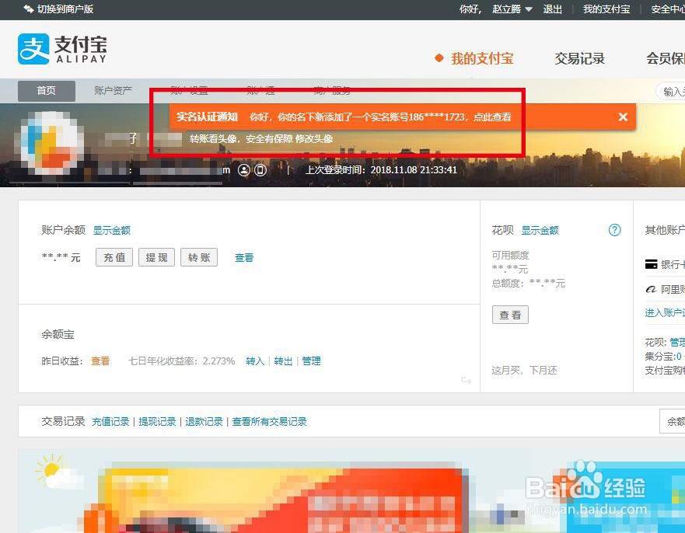This screenshot has width=685, height=533.
Task: Select the 首页 sub-navigation tab
Action: tap(47, 91)
